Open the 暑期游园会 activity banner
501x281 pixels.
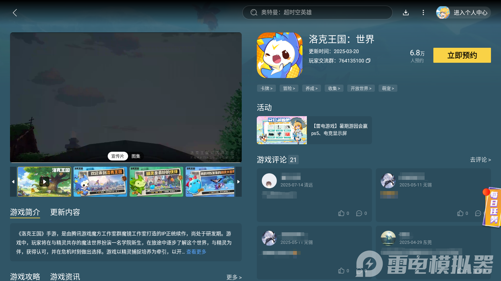(x=281, y=130)
